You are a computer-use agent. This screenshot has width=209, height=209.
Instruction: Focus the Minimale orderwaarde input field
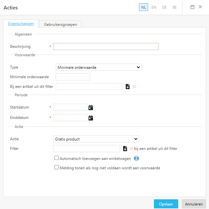tap(73, 77)
